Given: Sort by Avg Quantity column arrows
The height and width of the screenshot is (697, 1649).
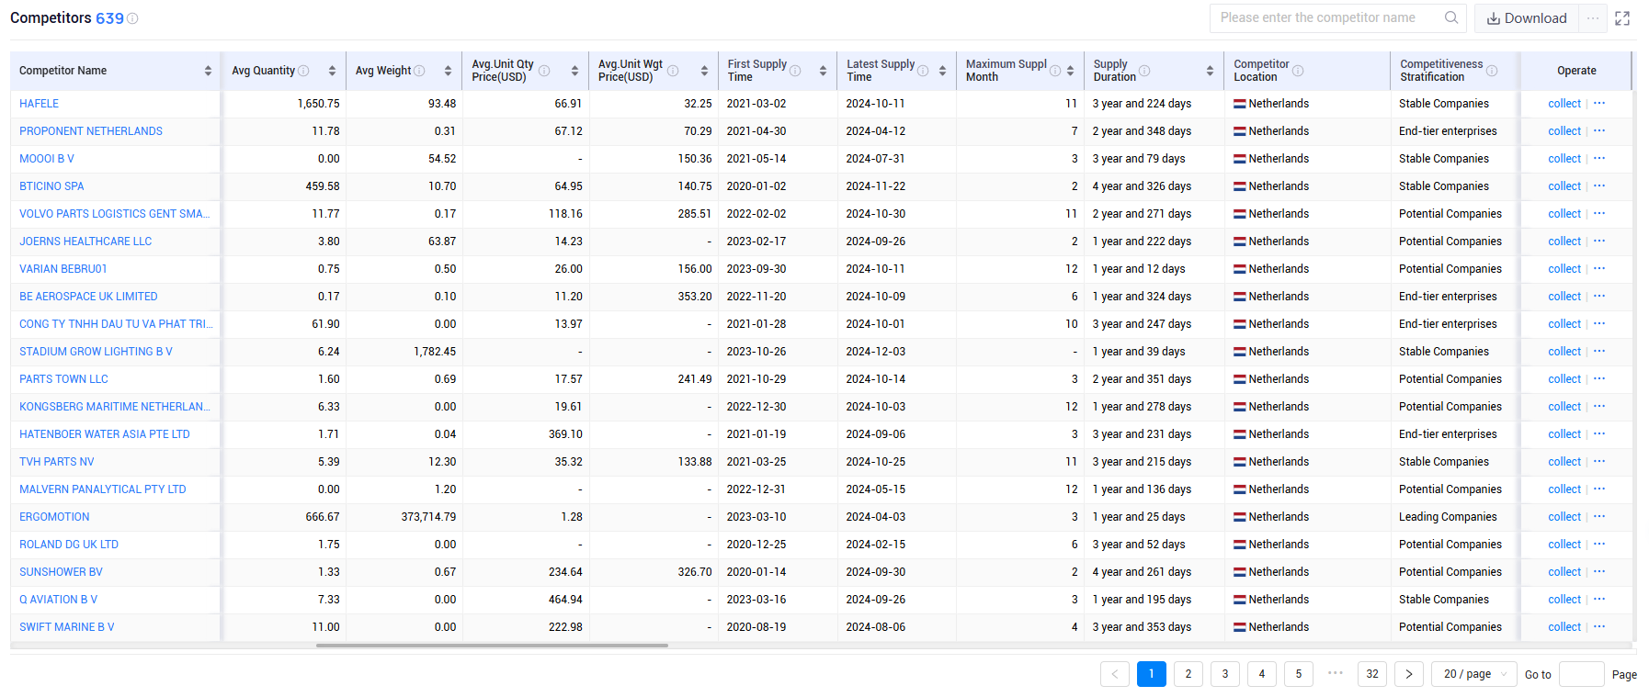Looking at the screenshot, I should [332, 71].
